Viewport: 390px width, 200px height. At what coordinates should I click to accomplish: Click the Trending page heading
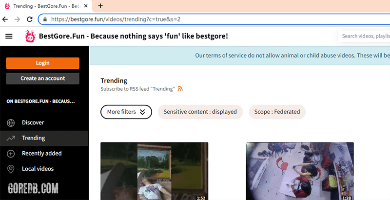point(114,80)
